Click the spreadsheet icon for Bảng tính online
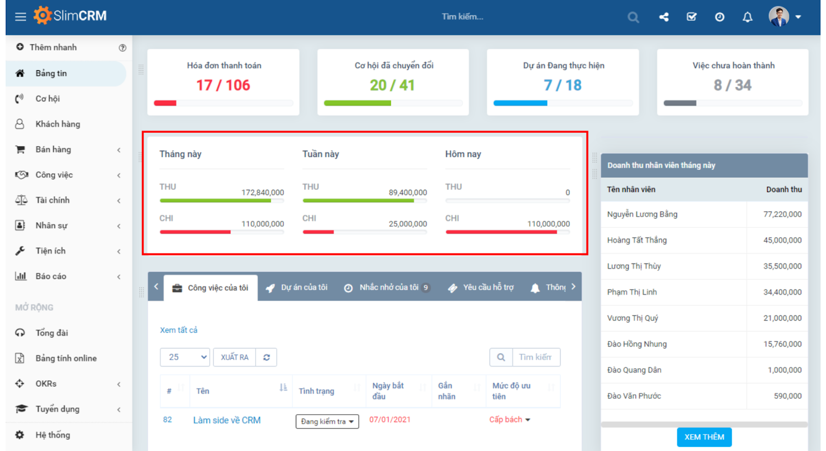This screenshot has width=826, height=451. 20,358
